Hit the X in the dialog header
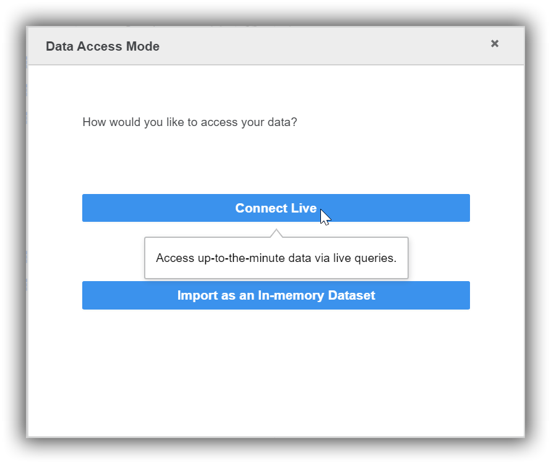 pos(495,43)
